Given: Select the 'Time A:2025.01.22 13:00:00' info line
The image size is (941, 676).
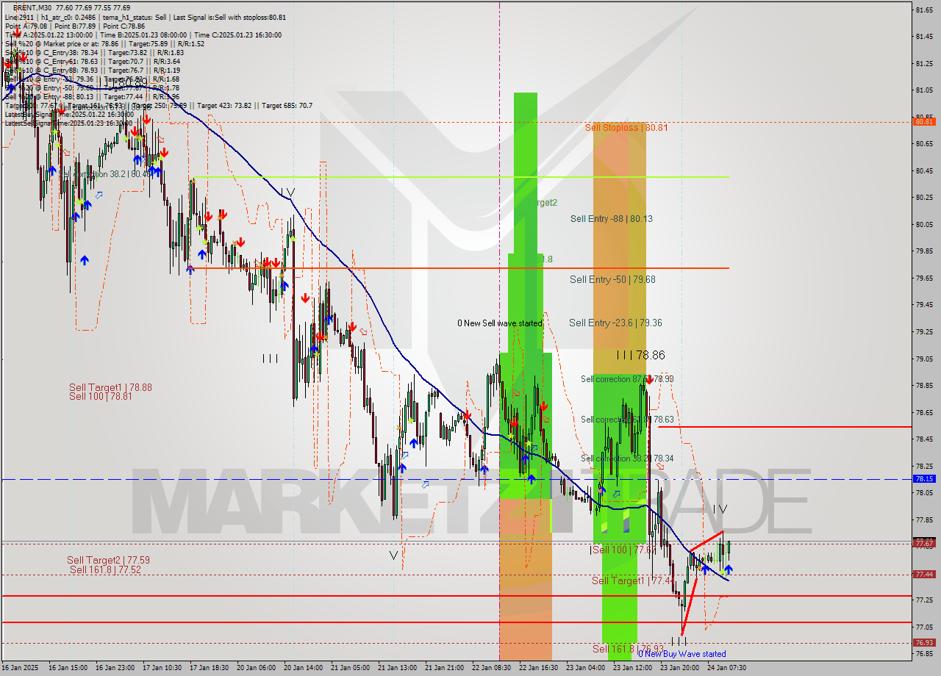Looking at the screenshot, I should pyautogui.click(x=49, y=35).
